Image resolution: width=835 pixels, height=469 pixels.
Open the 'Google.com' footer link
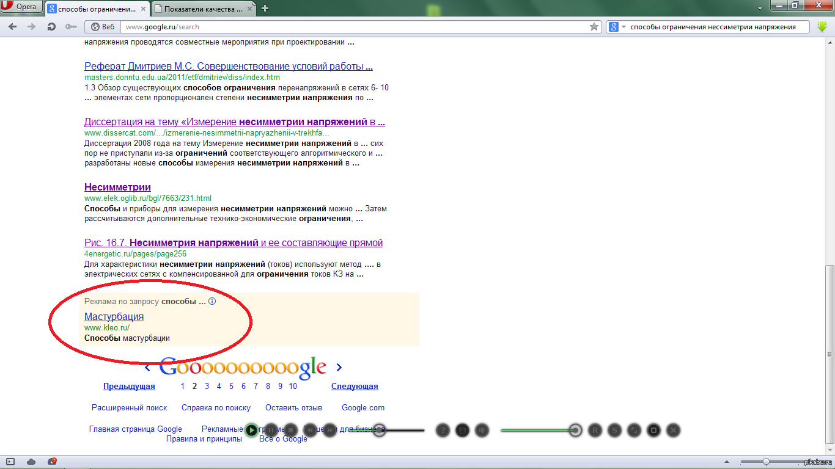[363, 407]
